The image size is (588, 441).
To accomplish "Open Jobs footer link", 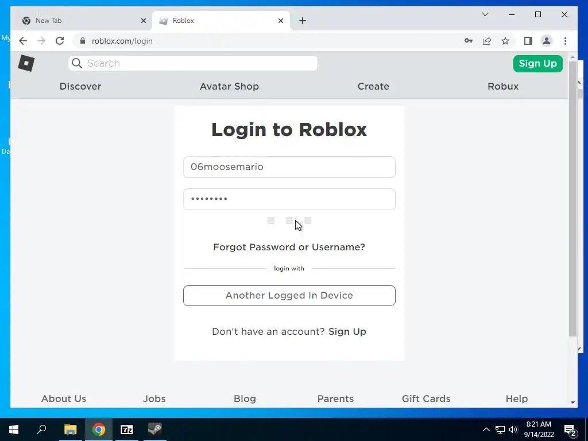I will pyautogui.click(x=154, y=399).
